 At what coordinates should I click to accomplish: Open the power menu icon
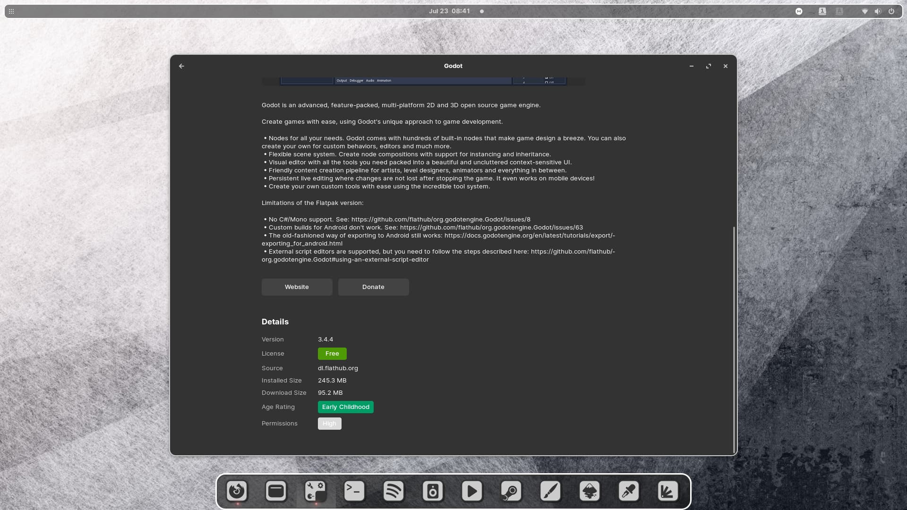pos(891,11)
